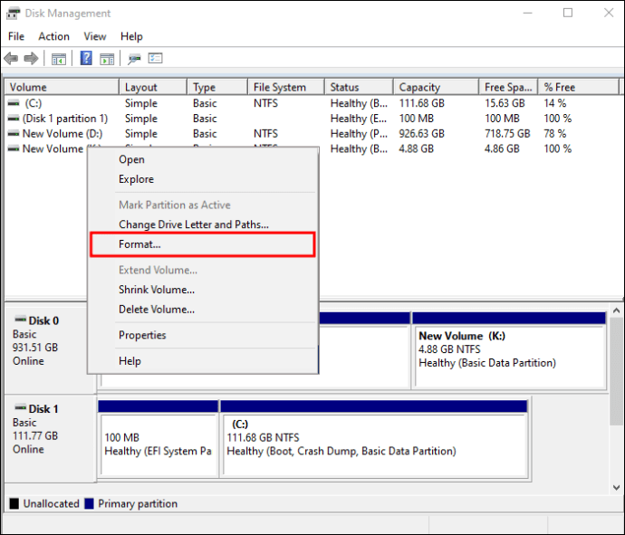625x535 pixels.
Task: Click the Refresh disk connection toolbar icon
Action: point(134,59)
